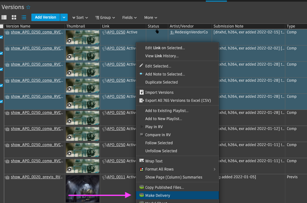Open the dark previs thumbnail for APO_0020
Screen dimensions: 307x203
[x=83, y=188]
